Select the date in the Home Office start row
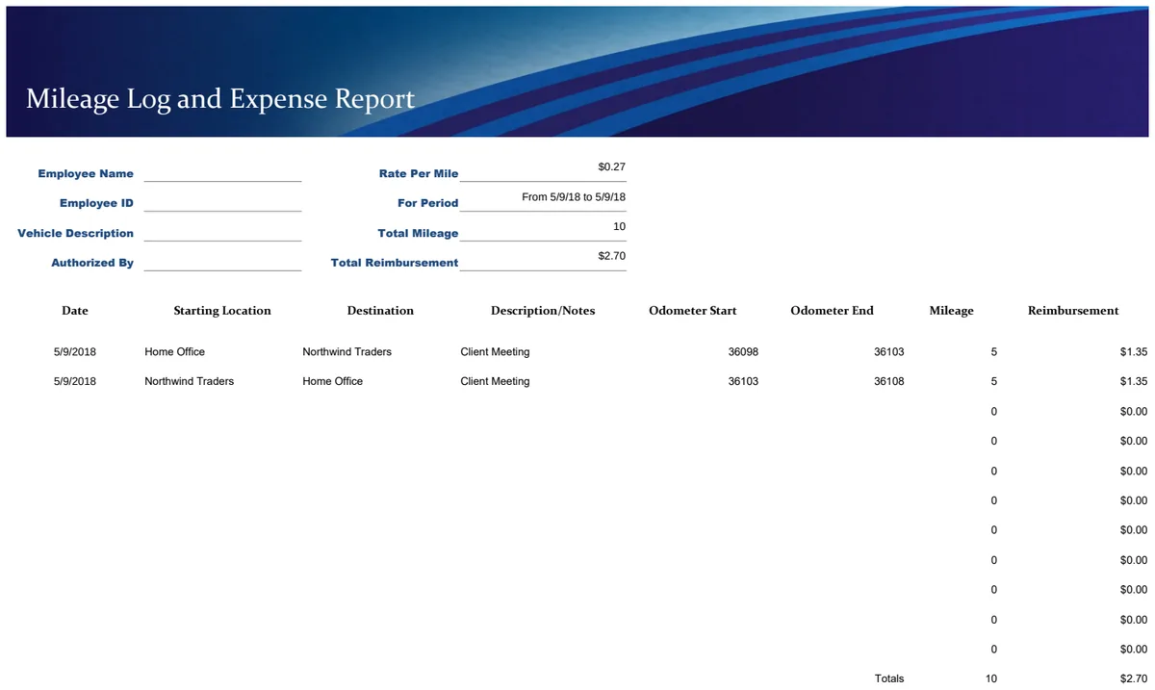Screen dimensions: 1155x690 [75, 352]
